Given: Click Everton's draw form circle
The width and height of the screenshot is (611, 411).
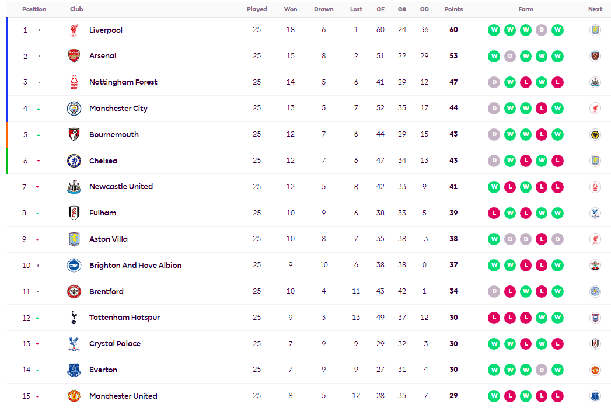Looking at the screenshot, I should coord(542,370).
